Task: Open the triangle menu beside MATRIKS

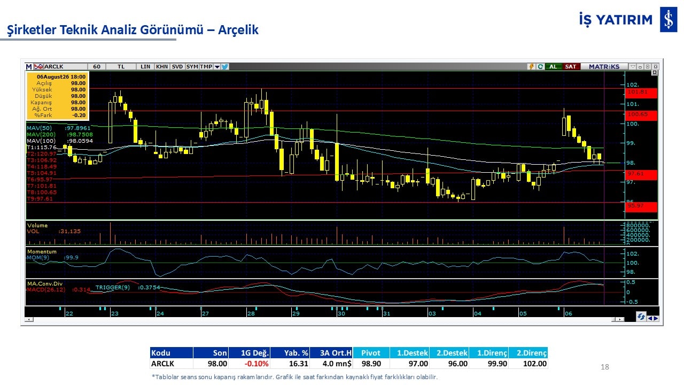Action: pos(633,67)
